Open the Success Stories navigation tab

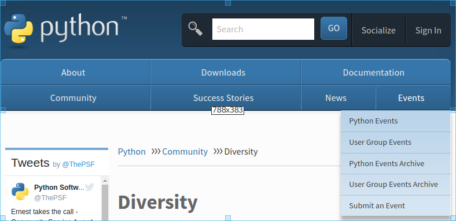point(226,98)
